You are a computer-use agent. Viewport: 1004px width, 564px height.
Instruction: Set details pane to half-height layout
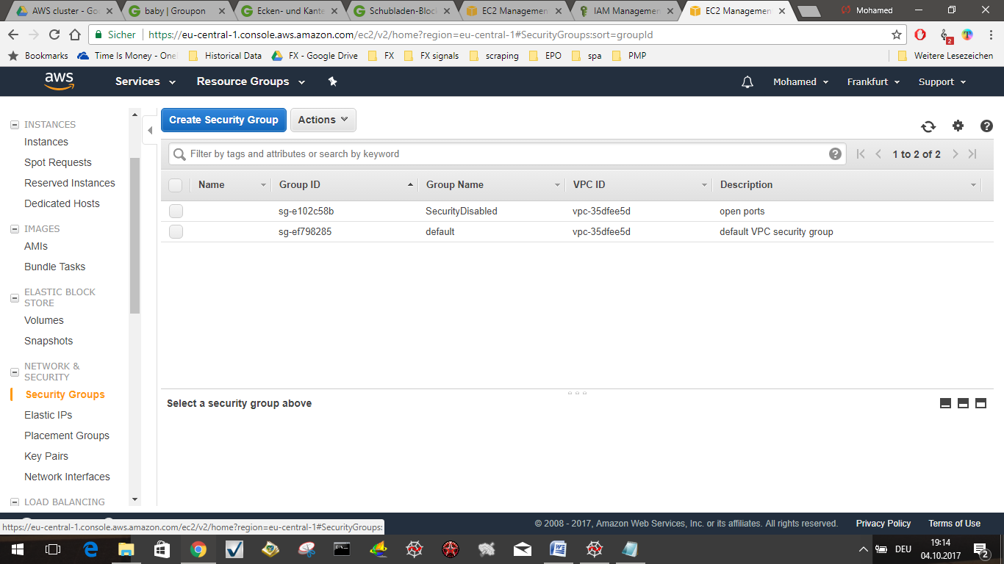963,403
